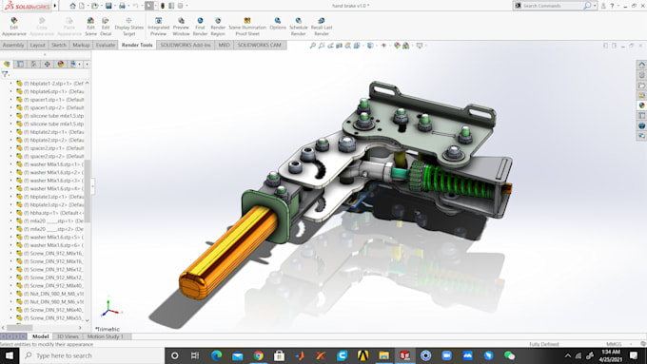Open the DimXpertManager tab
Image resolution: width=647 pixels, height=364 pixels.
[x=47, y=64]
